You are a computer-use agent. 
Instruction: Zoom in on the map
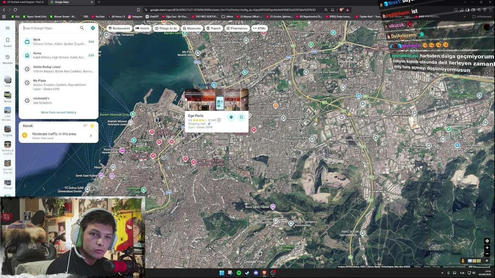487,248
